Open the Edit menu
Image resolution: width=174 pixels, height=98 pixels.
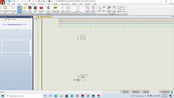click(x=13, y=4)
